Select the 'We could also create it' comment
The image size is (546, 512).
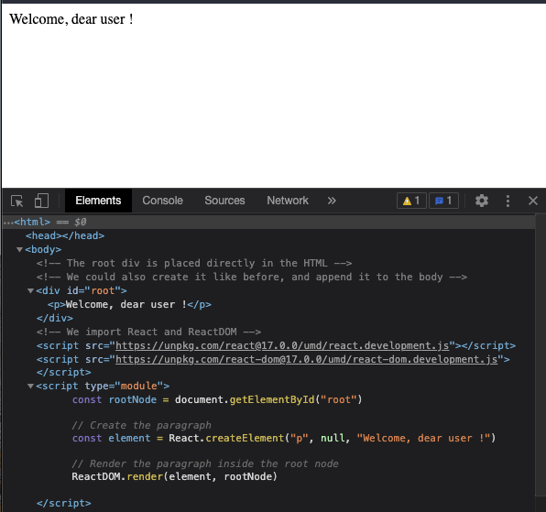coord(251,277)
